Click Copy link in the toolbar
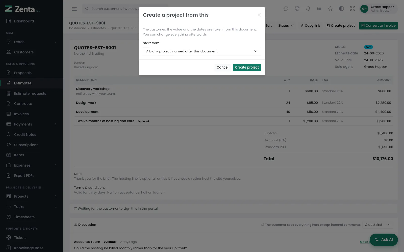 tap(310, 25)
